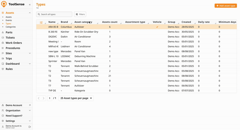Click the Trips icon in sidebar

click(x=3, y=58)
